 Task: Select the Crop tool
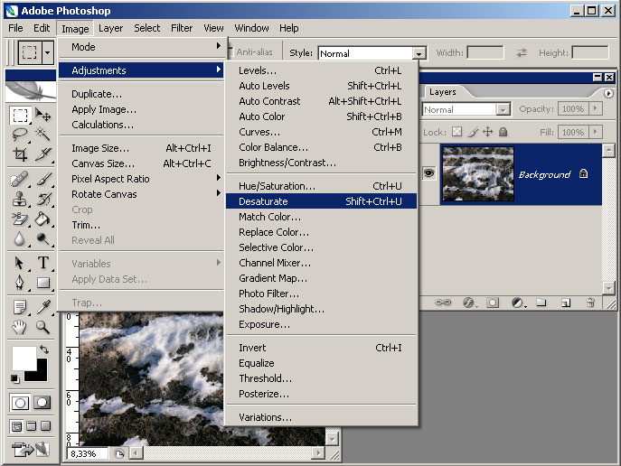pos(20,154)
